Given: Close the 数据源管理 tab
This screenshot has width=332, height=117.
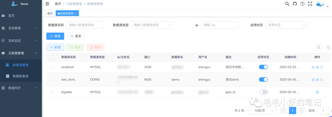Looking at the screenshot, I should coord(75,14).
